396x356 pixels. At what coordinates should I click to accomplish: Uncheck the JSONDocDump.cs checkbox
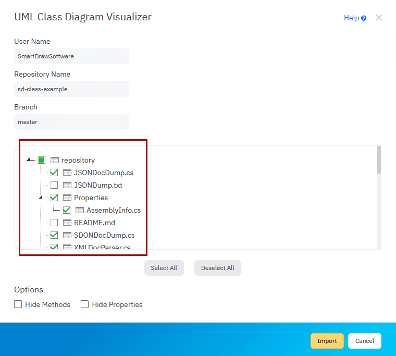point(54,173)
